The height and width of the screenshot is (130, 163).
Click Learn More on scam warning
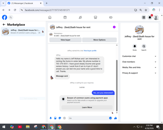pyautogui.click(x=87, y=107)
